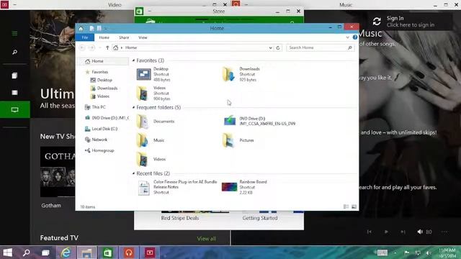Select the Music folder icon
The image size is (461, 259).
point(143,140)
